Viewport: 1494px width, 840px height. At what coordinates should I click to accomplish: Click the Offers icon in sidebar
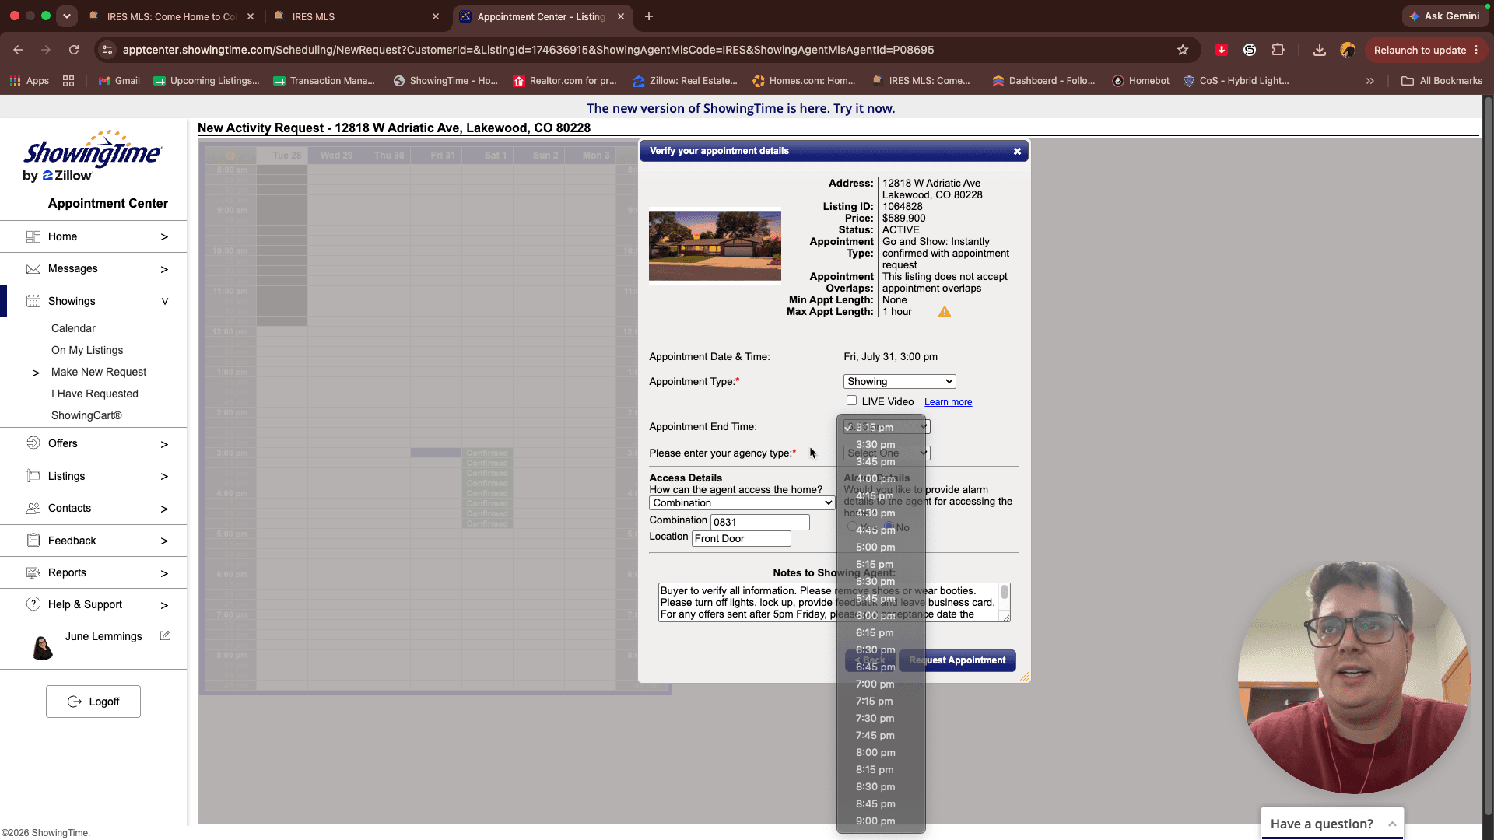(33, 443)
